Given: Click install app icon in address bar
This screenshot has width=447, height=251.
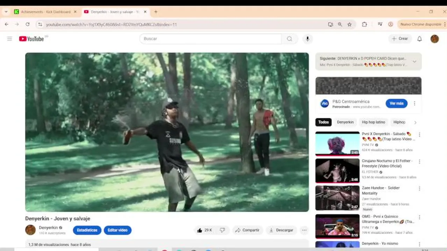Looking at the screenshot, I should tap(331, 24).
